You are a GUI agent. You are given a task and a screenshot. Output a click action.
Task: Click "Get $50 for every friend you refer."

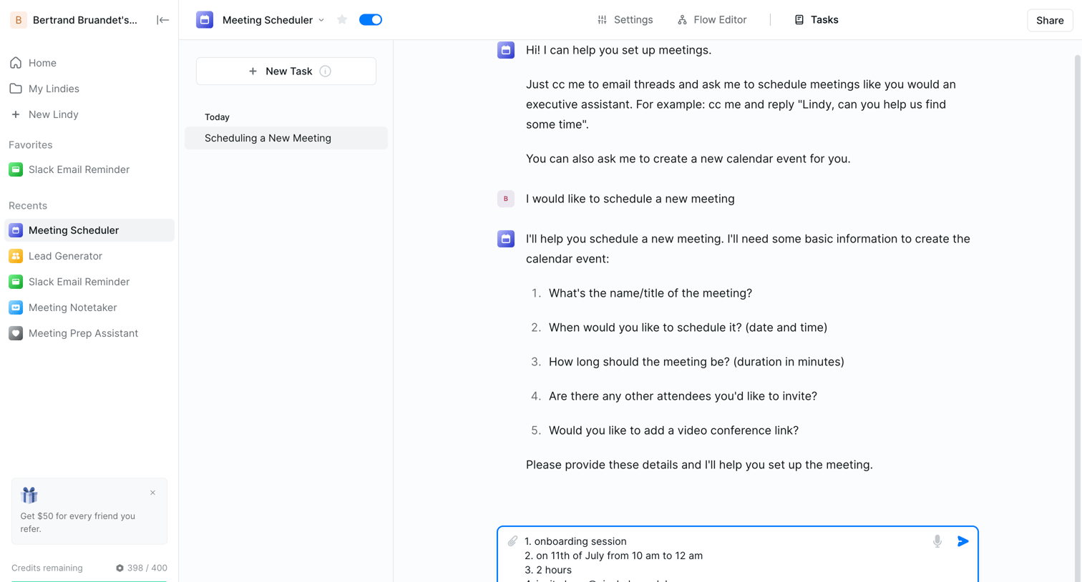click(x=78, y=523)
